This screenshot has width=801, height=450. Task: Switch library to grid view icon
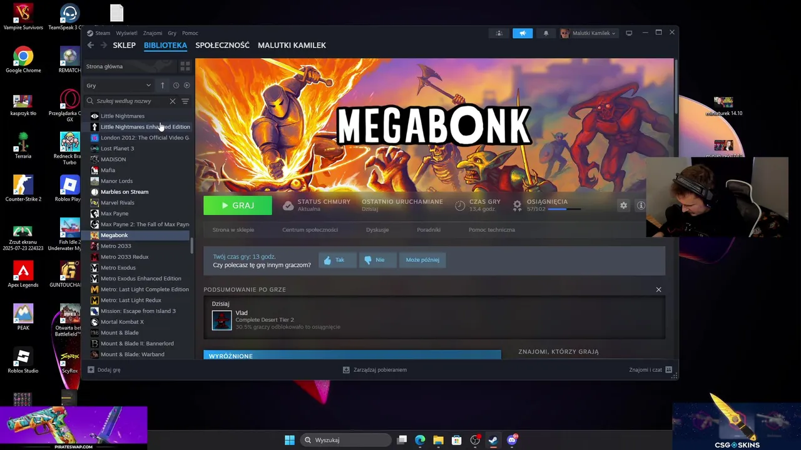(185, 66)
